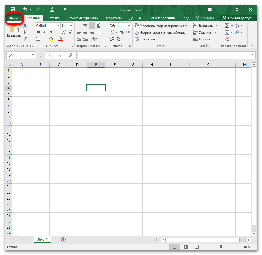
Task: Open the Файл tab
Action: click(14, 18)
